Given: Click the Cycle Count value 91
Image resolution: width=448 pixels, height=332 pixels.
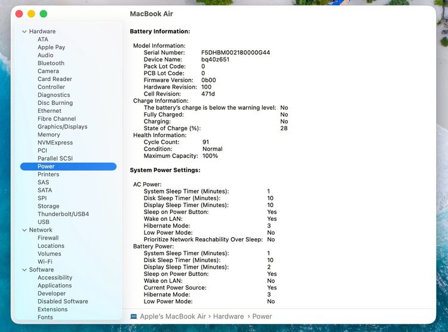Looking at the screenshot, I should click(x=205, y=142).
